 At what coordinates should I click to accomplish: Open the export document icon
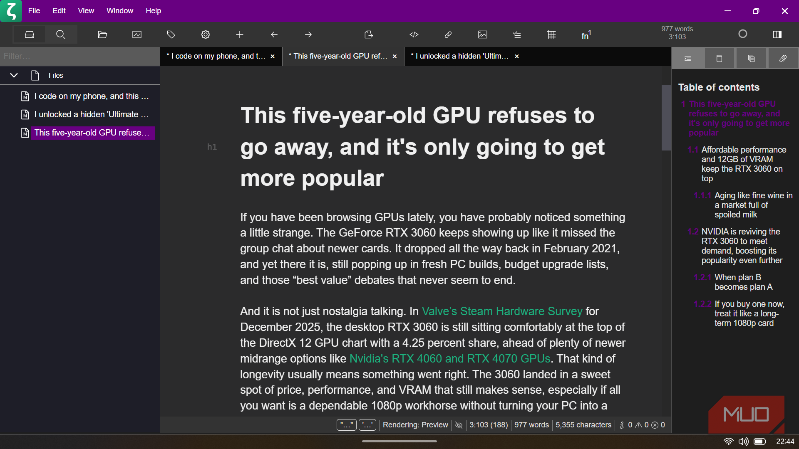(369, 35)
